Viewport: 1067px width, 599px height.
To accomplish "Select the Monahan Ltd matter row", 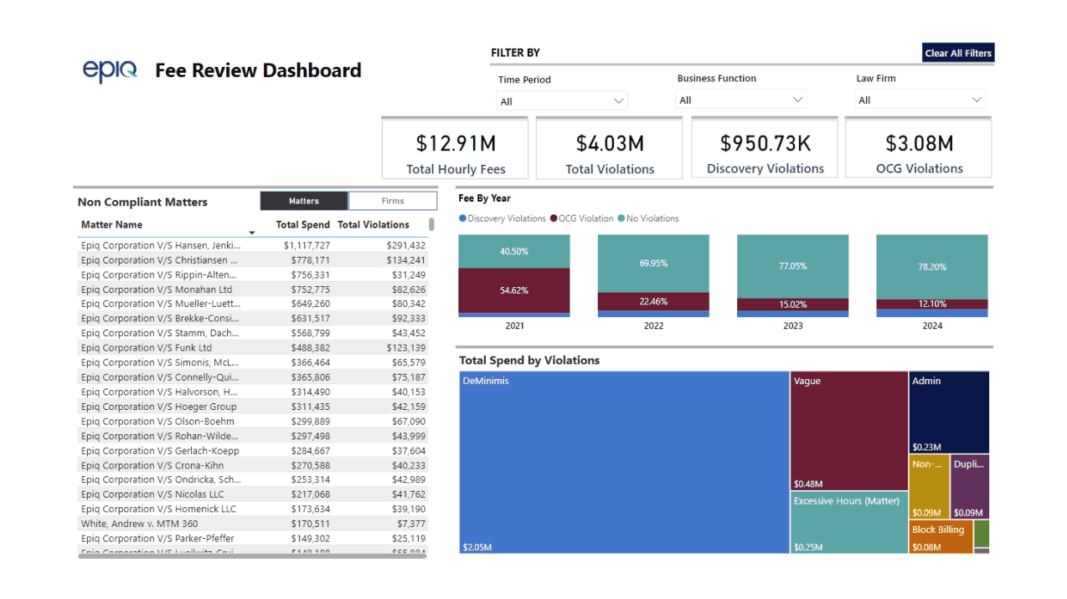I will pyautogui.click(x=252, y=289).
